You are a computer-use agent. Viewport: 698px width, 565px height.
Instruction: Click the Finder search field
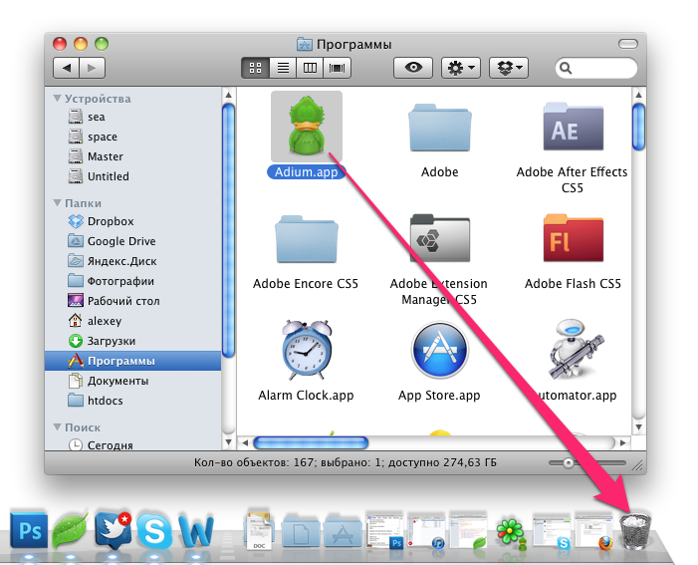coord(596,68)
